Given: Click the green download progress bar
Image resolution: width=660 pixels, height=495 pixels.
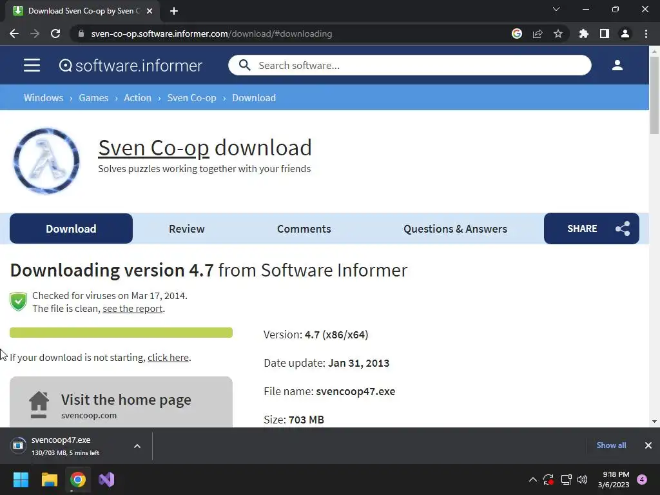Looking at the screenshot, I should point(121,333).
